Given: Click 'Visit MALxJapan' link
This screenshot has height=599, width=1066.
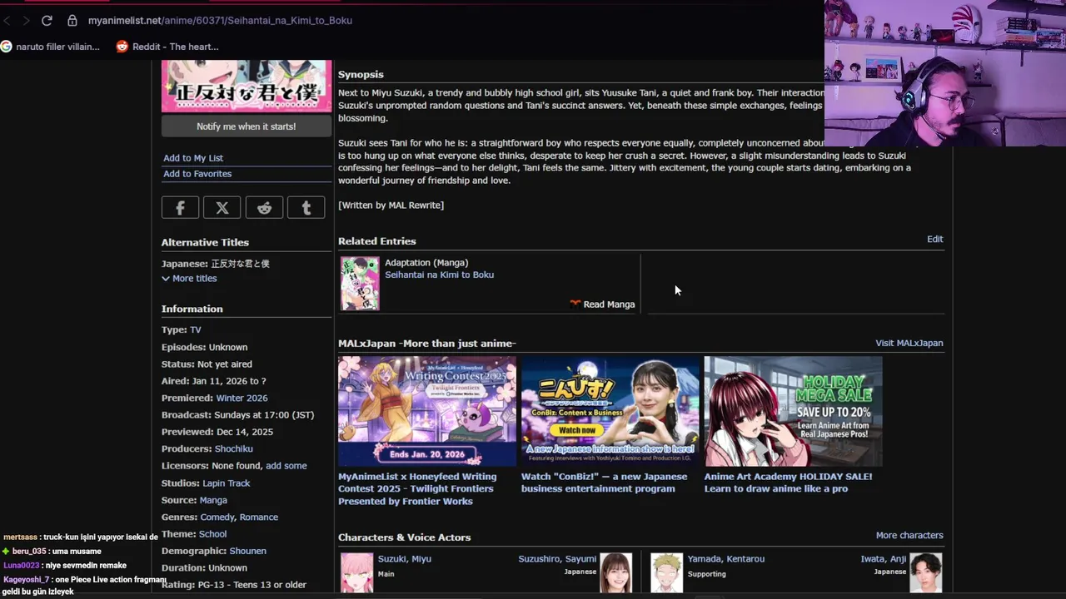Looking at the screenshot, I should click(x=909, y=343).
